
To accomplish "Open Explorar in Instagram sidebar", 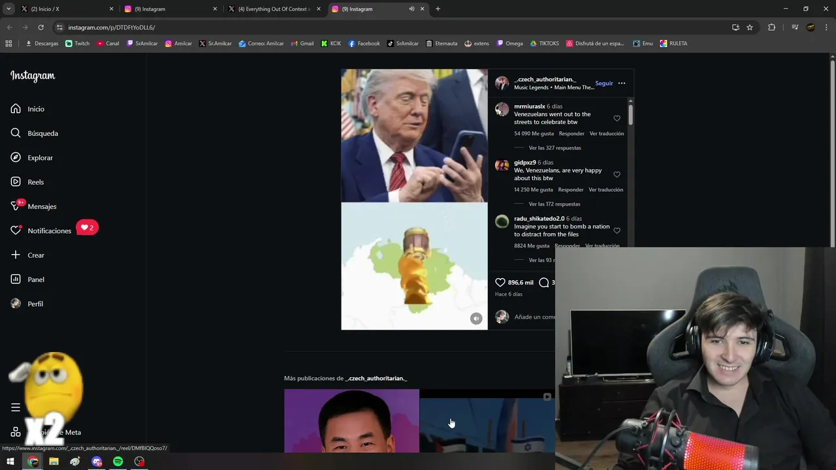I will 31,158.
